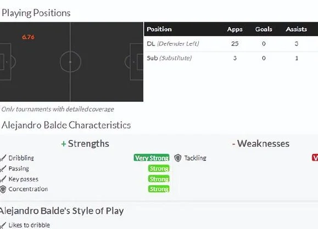Sort table by the Position column header

[x=159, y=29]
